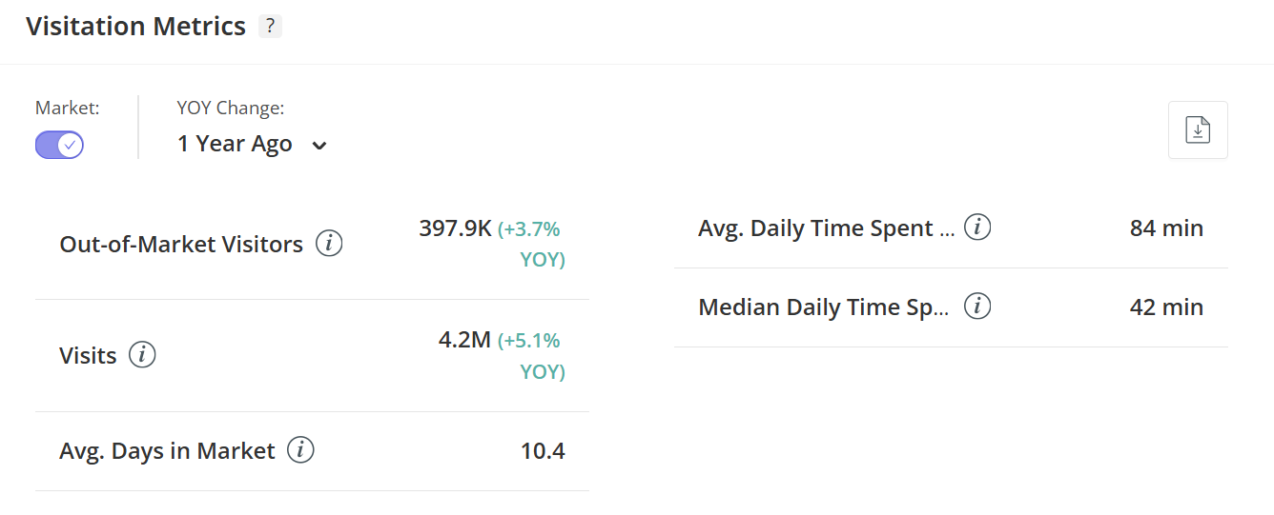Viewport: 1274px width, 515px height.
Task: Click the chevron arrow beside 1 Year Ago
Action: (319, 146)
